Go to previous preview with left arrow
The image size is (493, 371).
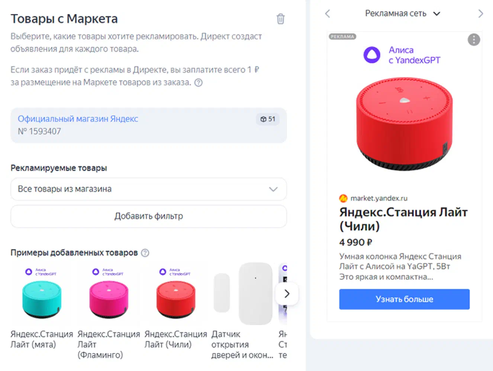pyautogui.click(x=328, y=14)
